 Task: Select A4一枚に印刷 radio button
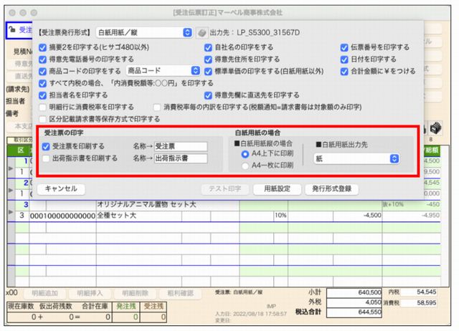pos(245,164)
